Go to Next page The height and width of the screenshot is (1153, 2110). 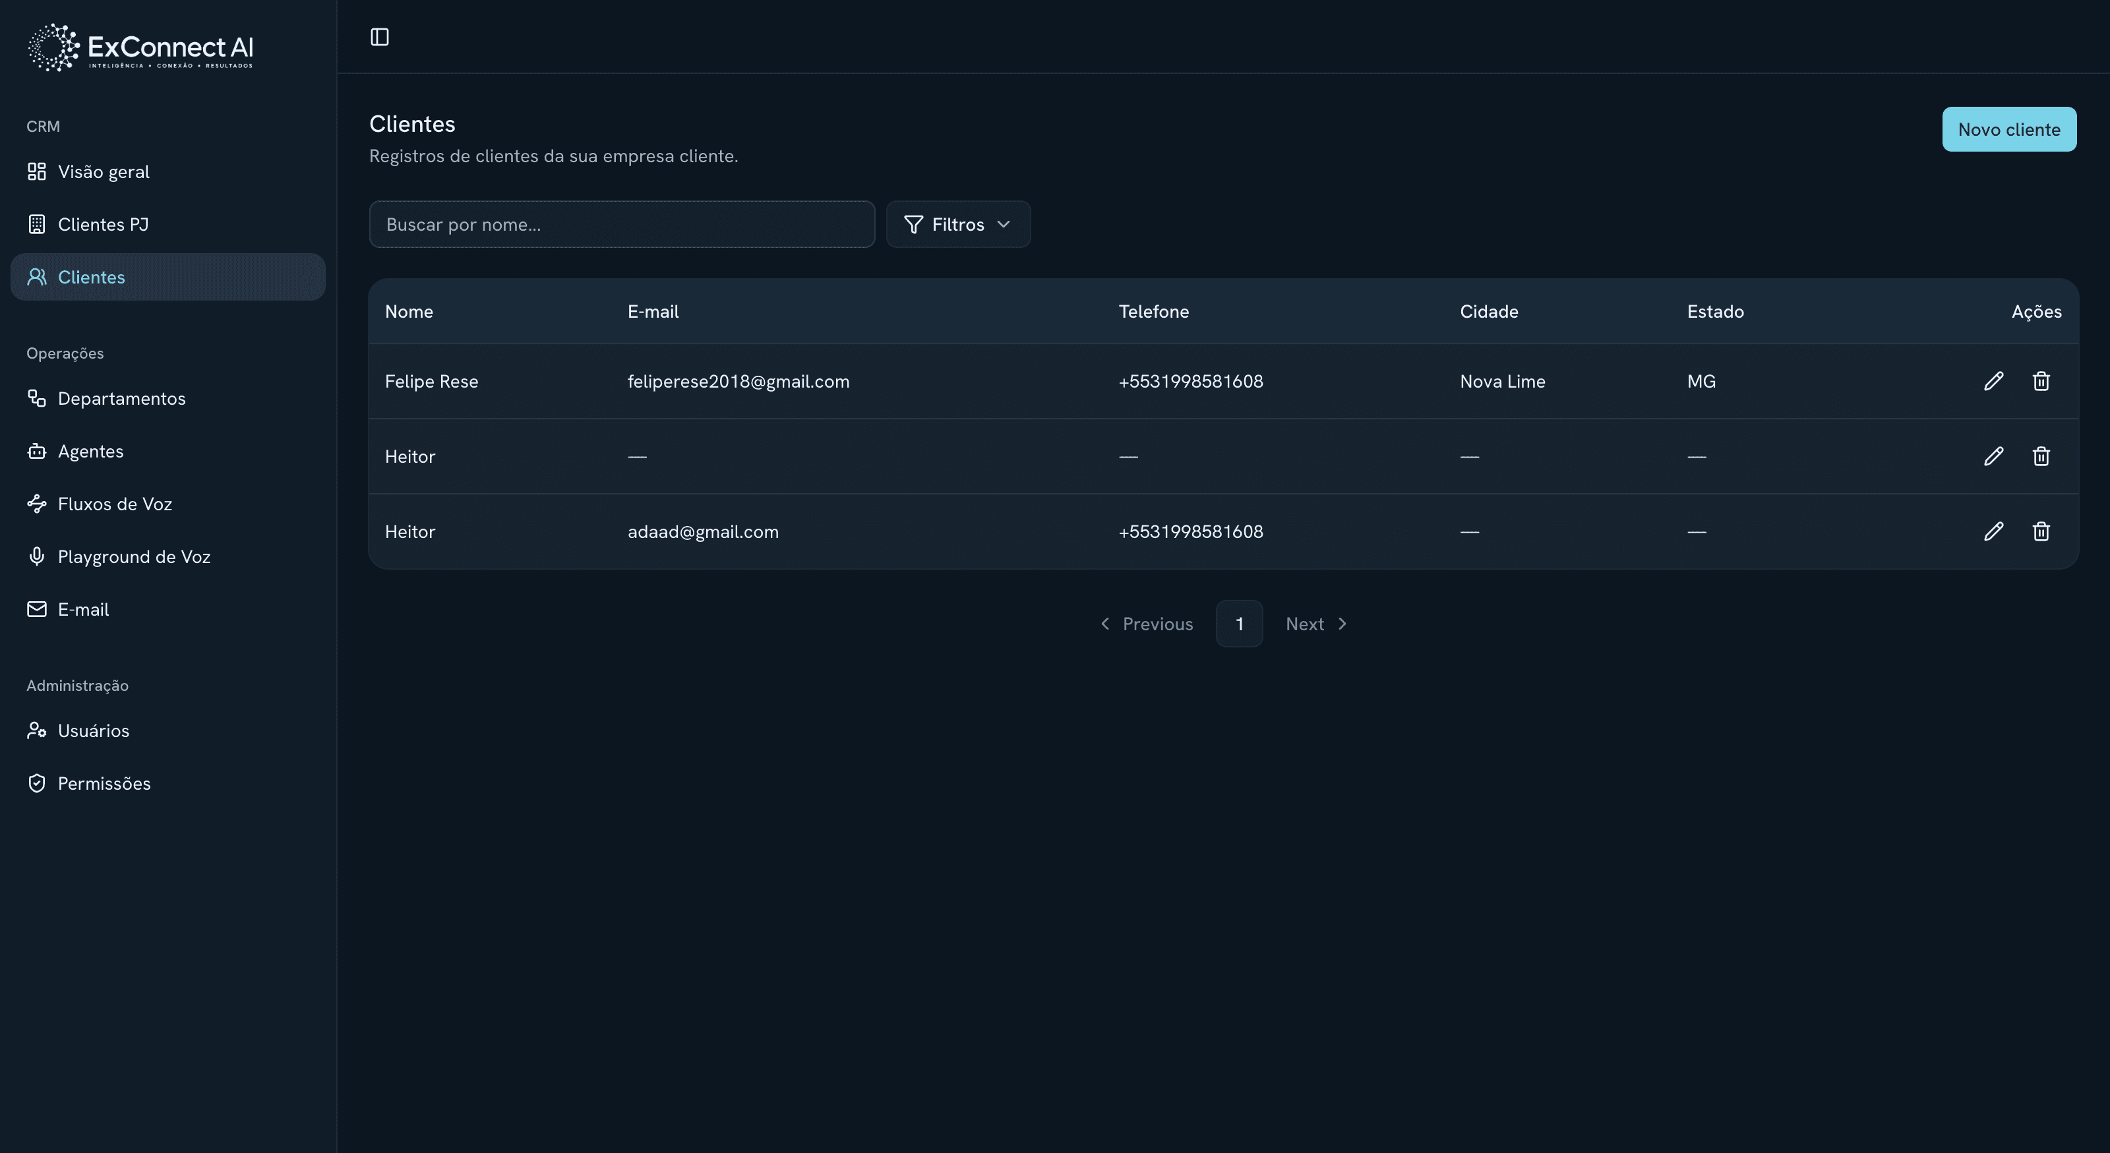(x=1316, y=624)
